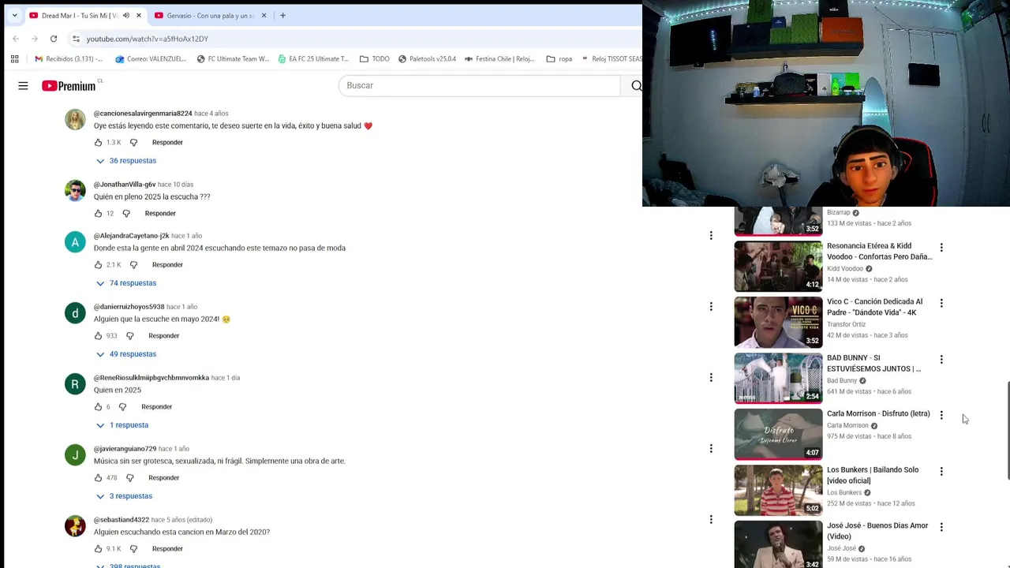View site information icon in address bar
Viewport: 1010px width, 568px height.
(76, 39)
